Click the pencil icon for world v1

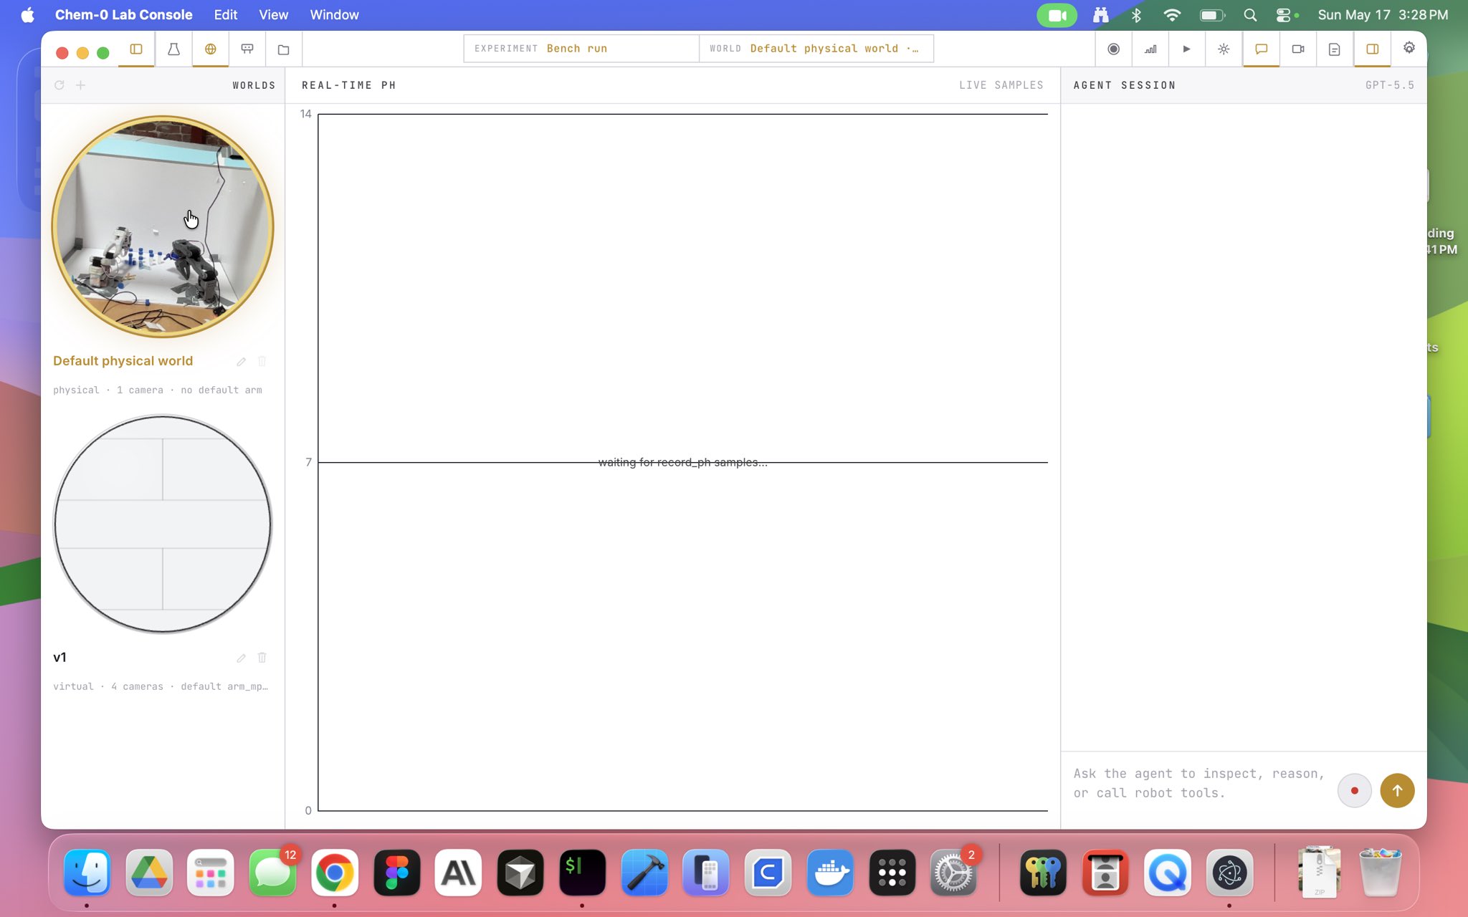[x=242, y=658]
